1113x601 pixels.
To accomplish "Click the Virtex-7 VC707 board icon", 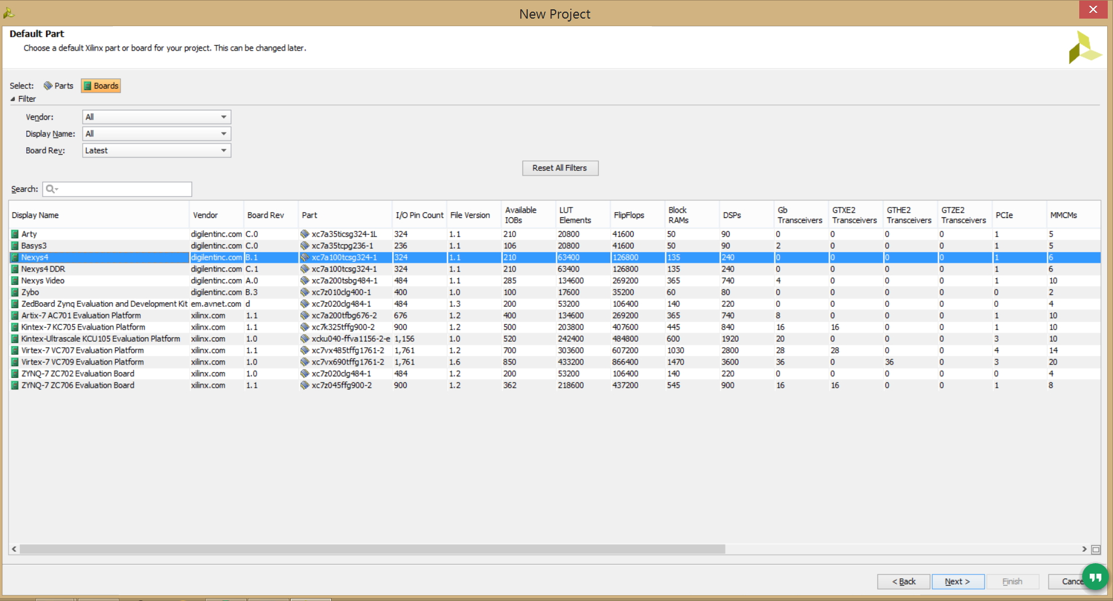I will point(15,350).
